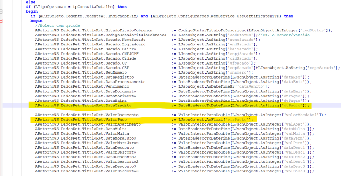341x176 pixels.
Task: Click 'DataProcessamento' property
Action: [125, 82]
